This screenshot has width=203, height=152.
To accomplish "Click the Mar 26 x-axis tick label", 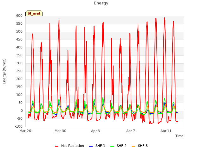I will tap(25, 131).
